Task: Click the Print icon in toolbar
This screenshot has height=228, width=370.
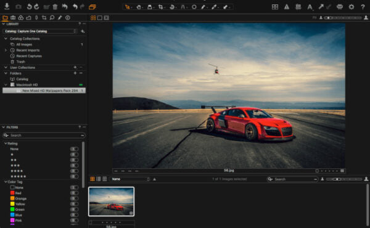Action: click(340, 7)
